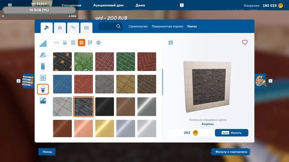Select Плитка breadcrumb
This screenshot has width=289, height=162.
tap(192, 27)
